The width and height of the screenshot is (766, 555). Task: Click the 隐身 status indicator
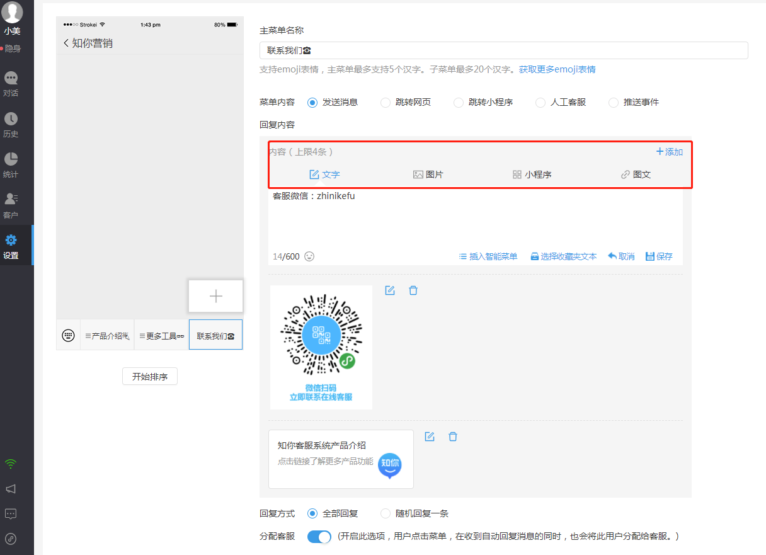11,49
